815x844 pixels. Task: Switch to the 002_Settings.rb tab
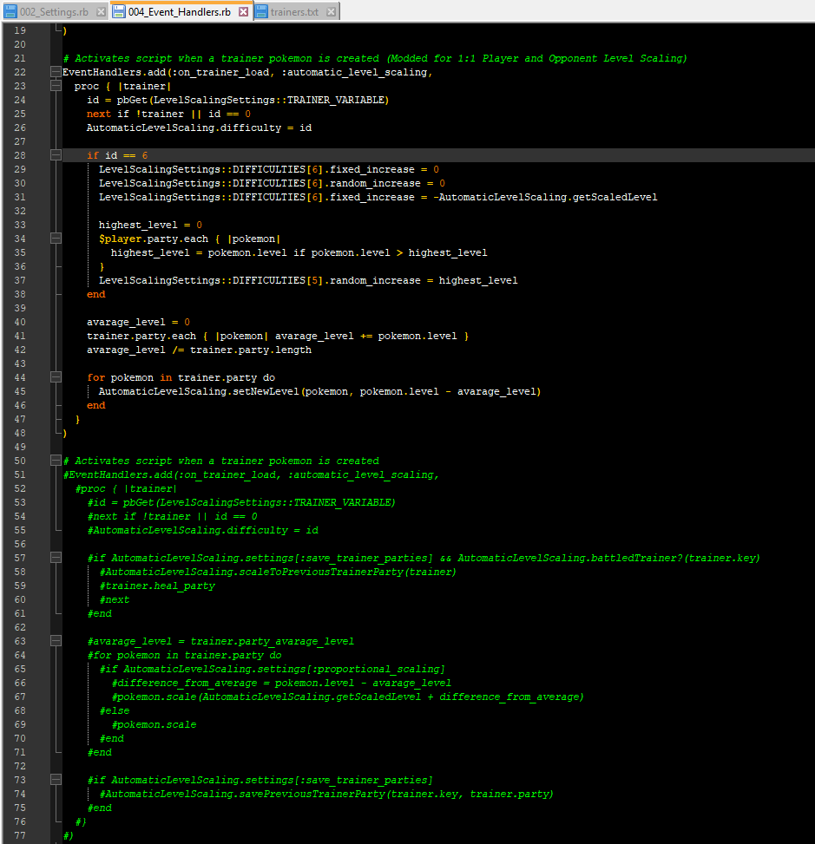click(54, 12)
